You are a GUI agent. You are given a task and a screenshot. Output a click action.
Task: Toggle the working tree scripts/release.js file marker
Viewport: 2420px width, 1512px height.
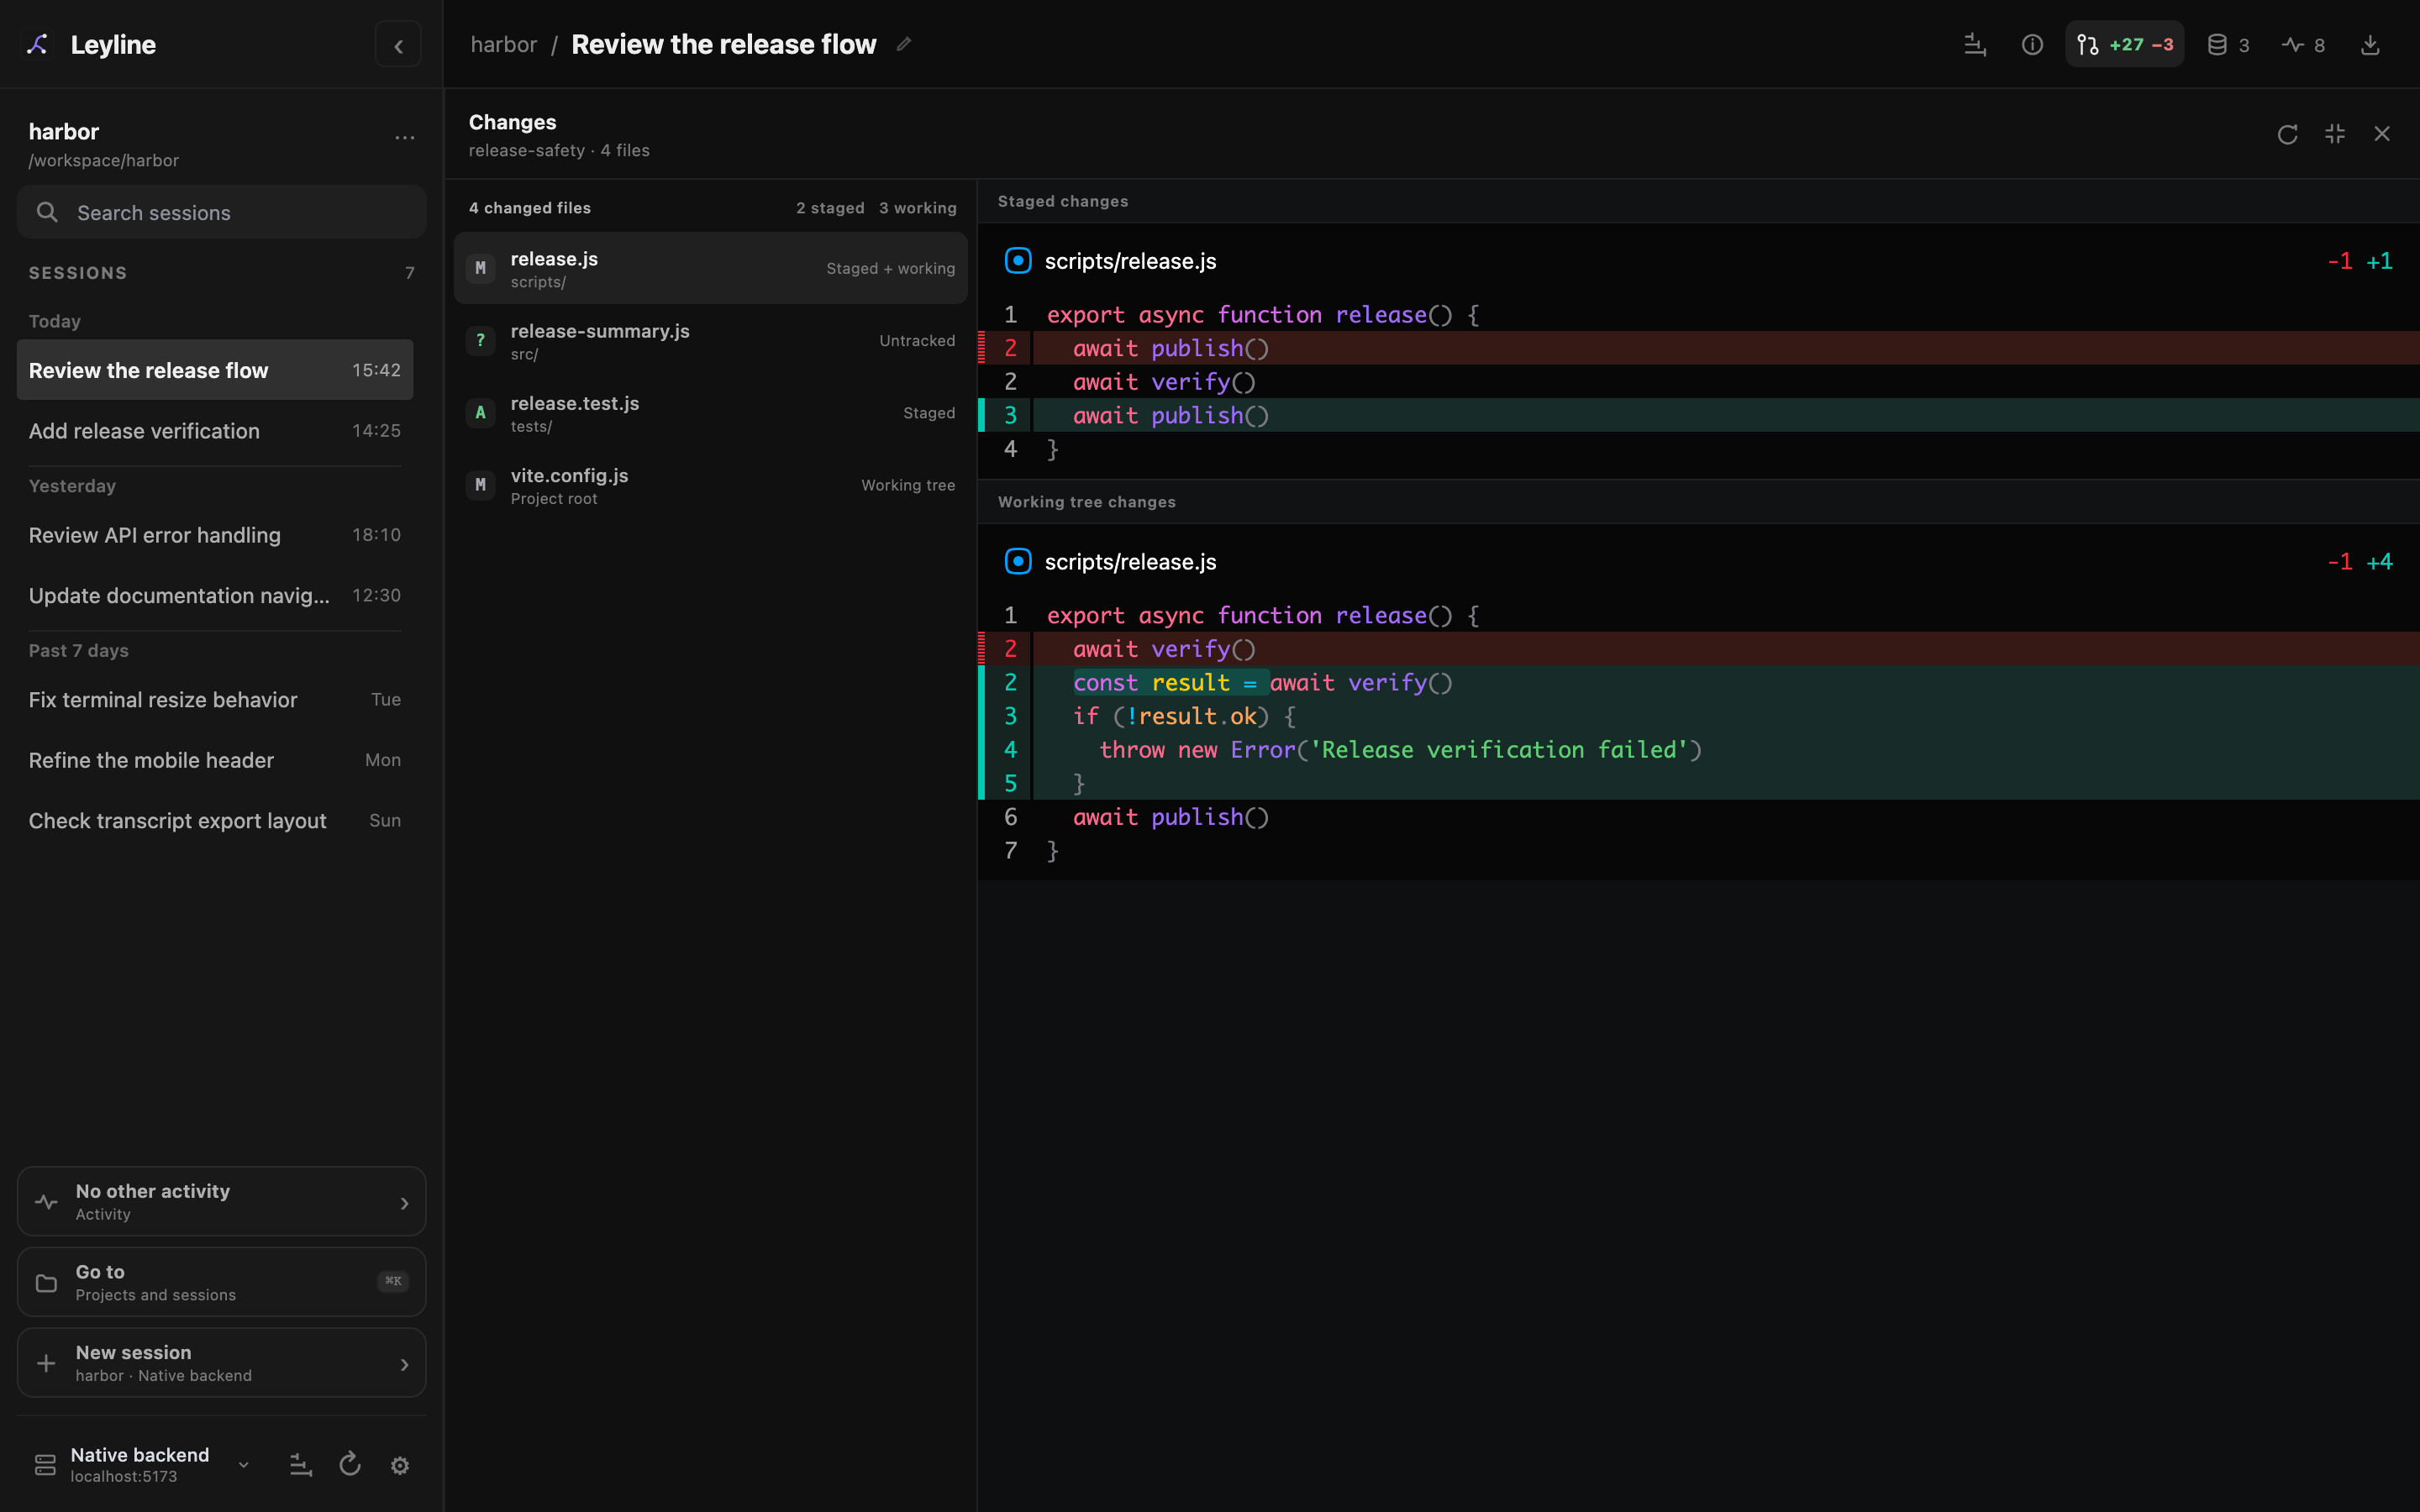(1018, 562)
